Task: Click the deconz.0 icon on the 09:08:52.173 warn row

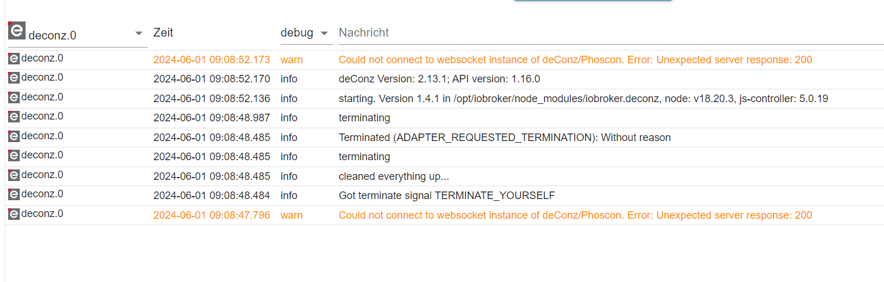Action: click(14, 58)
